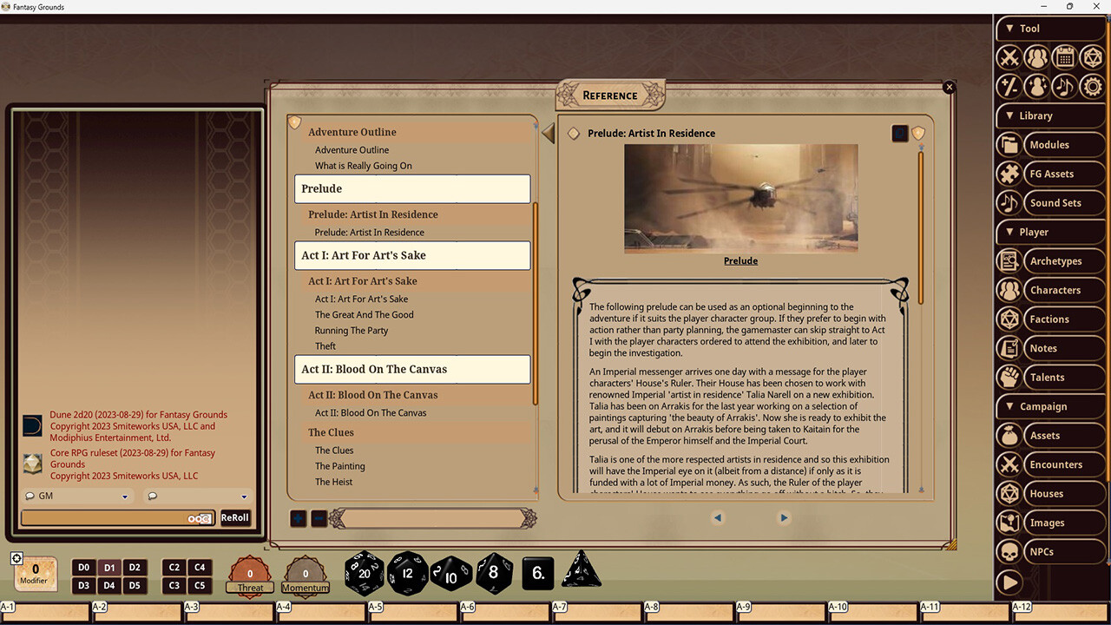Toggle the black square in the Prelude header
The height and width of the screenshot is (625, 1111).
(899, 133)
